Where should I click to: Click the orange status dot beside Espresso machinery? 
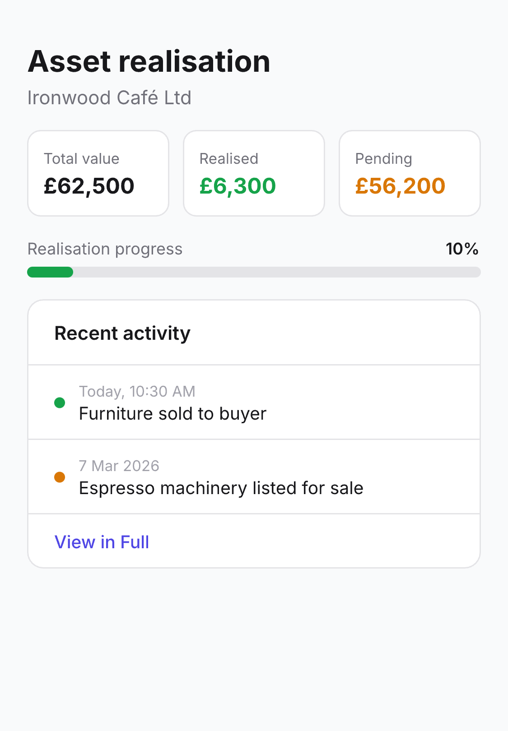click(x=60, y=477)
